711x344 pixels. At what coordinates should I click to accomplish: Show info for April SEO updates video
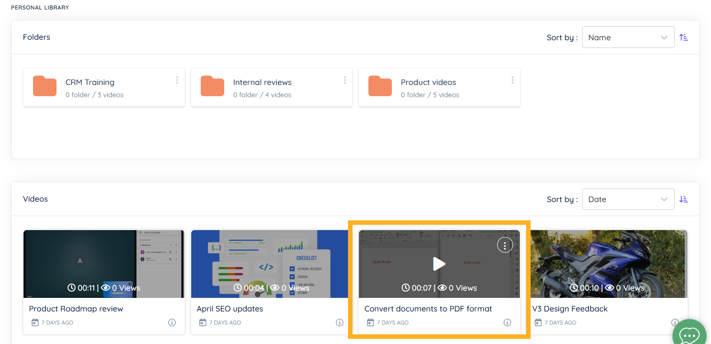(339, 322)
